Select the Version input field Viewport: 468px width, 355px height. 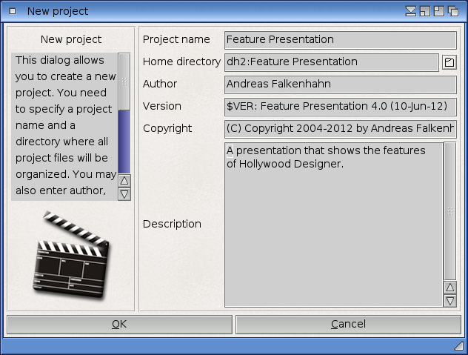[x=340, y=107]
